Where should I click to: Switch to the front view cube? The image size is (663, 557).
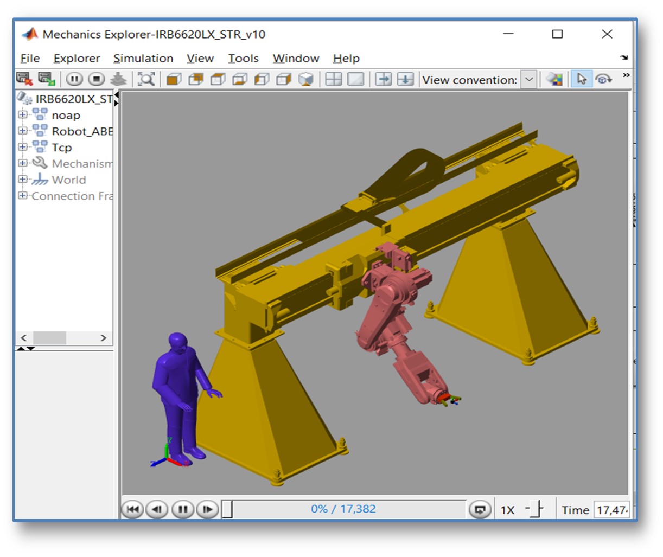(x=174, y=79)
